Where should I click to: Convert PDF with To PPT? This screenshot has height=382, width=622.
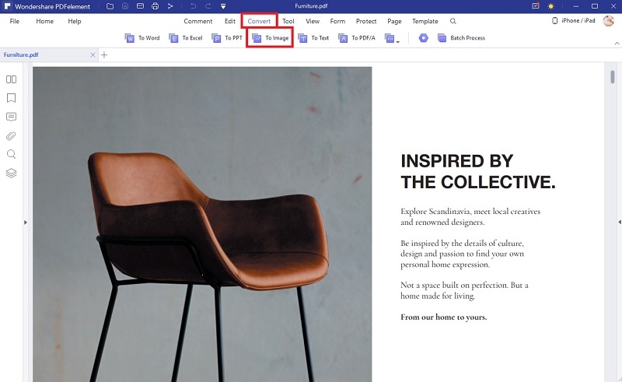227,37
